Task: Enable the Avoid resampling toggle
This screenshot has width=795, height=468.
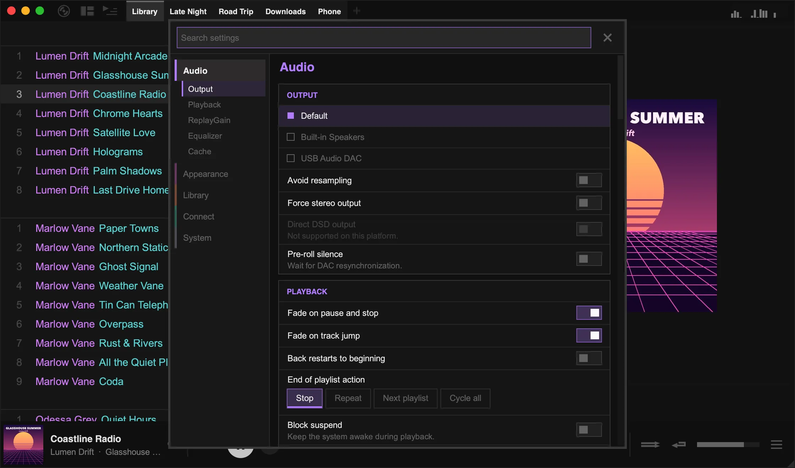Action: 589,180
